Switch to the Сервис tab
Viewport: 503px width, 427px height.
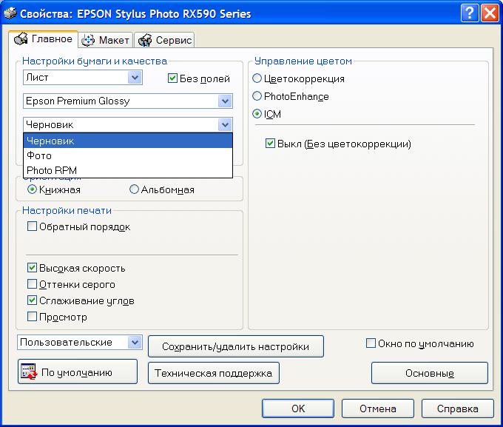(x=164, y=40)
